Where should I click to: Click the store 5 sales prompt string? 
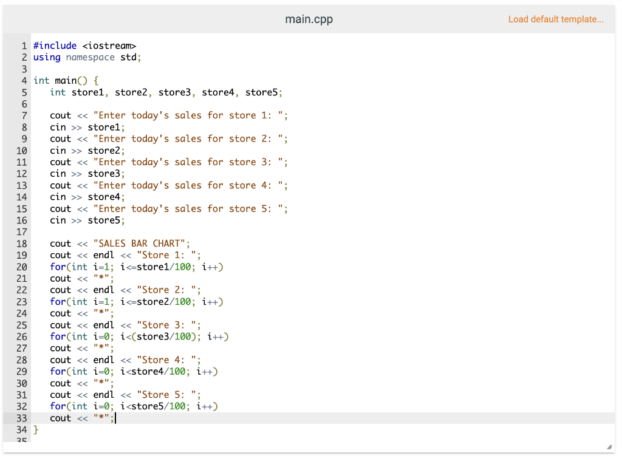(x=188, y=209)
